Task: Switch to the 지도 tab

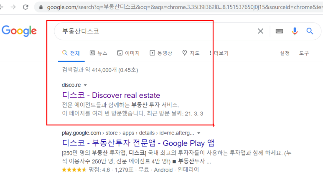Action: pyautogui.click(x=191, y=53)
